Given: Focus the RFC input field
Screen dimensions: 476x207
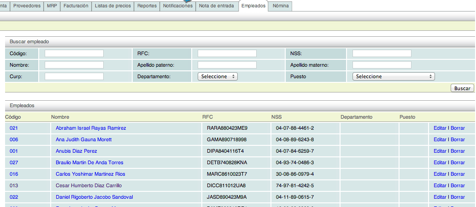Looking at the screenshot, I should click(x=227, y=53).
